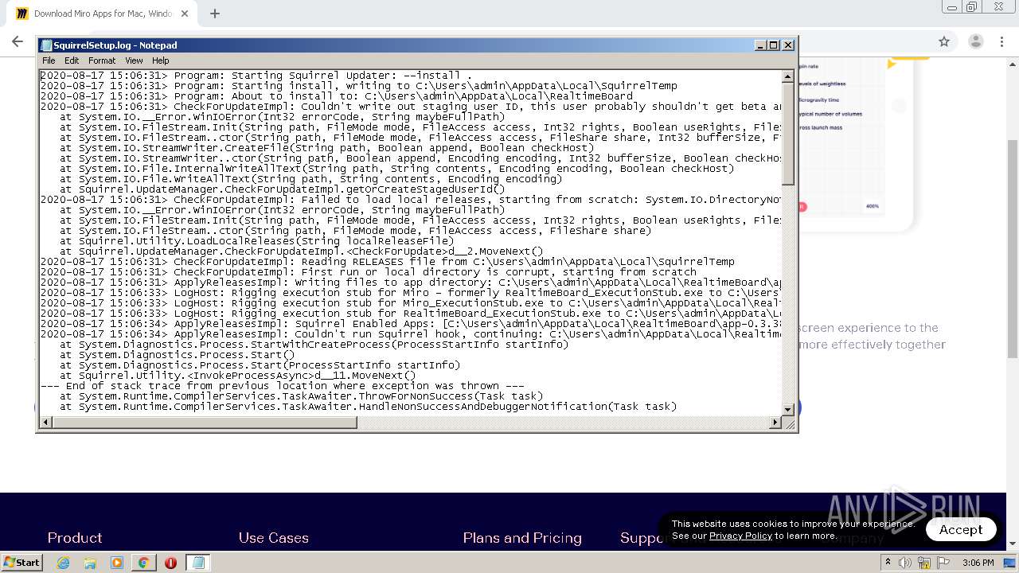1019x573 pixels.
Task: Launch Internet Explorer from the taskbar
Action: click(x=64, y=563)
